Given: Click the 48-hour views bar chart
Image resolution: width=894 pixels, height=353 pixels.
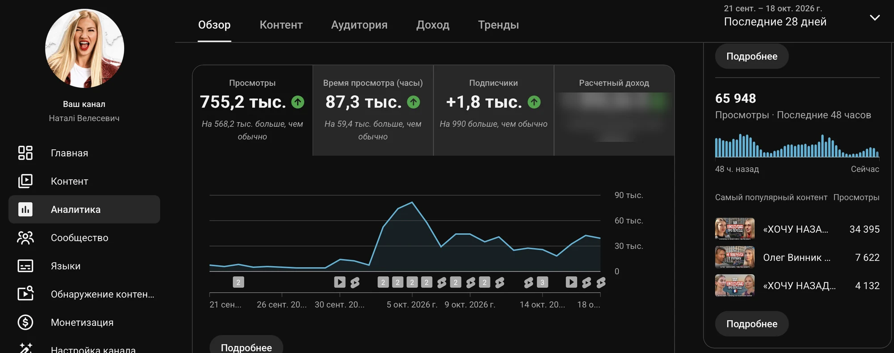Looking at the screenshot, I should click(x=797, y=146).
